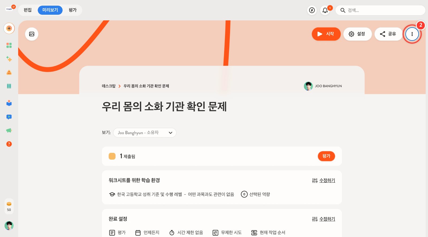Click the 선택된 역량 counter circle icon
428x237 pixels.
244,194
